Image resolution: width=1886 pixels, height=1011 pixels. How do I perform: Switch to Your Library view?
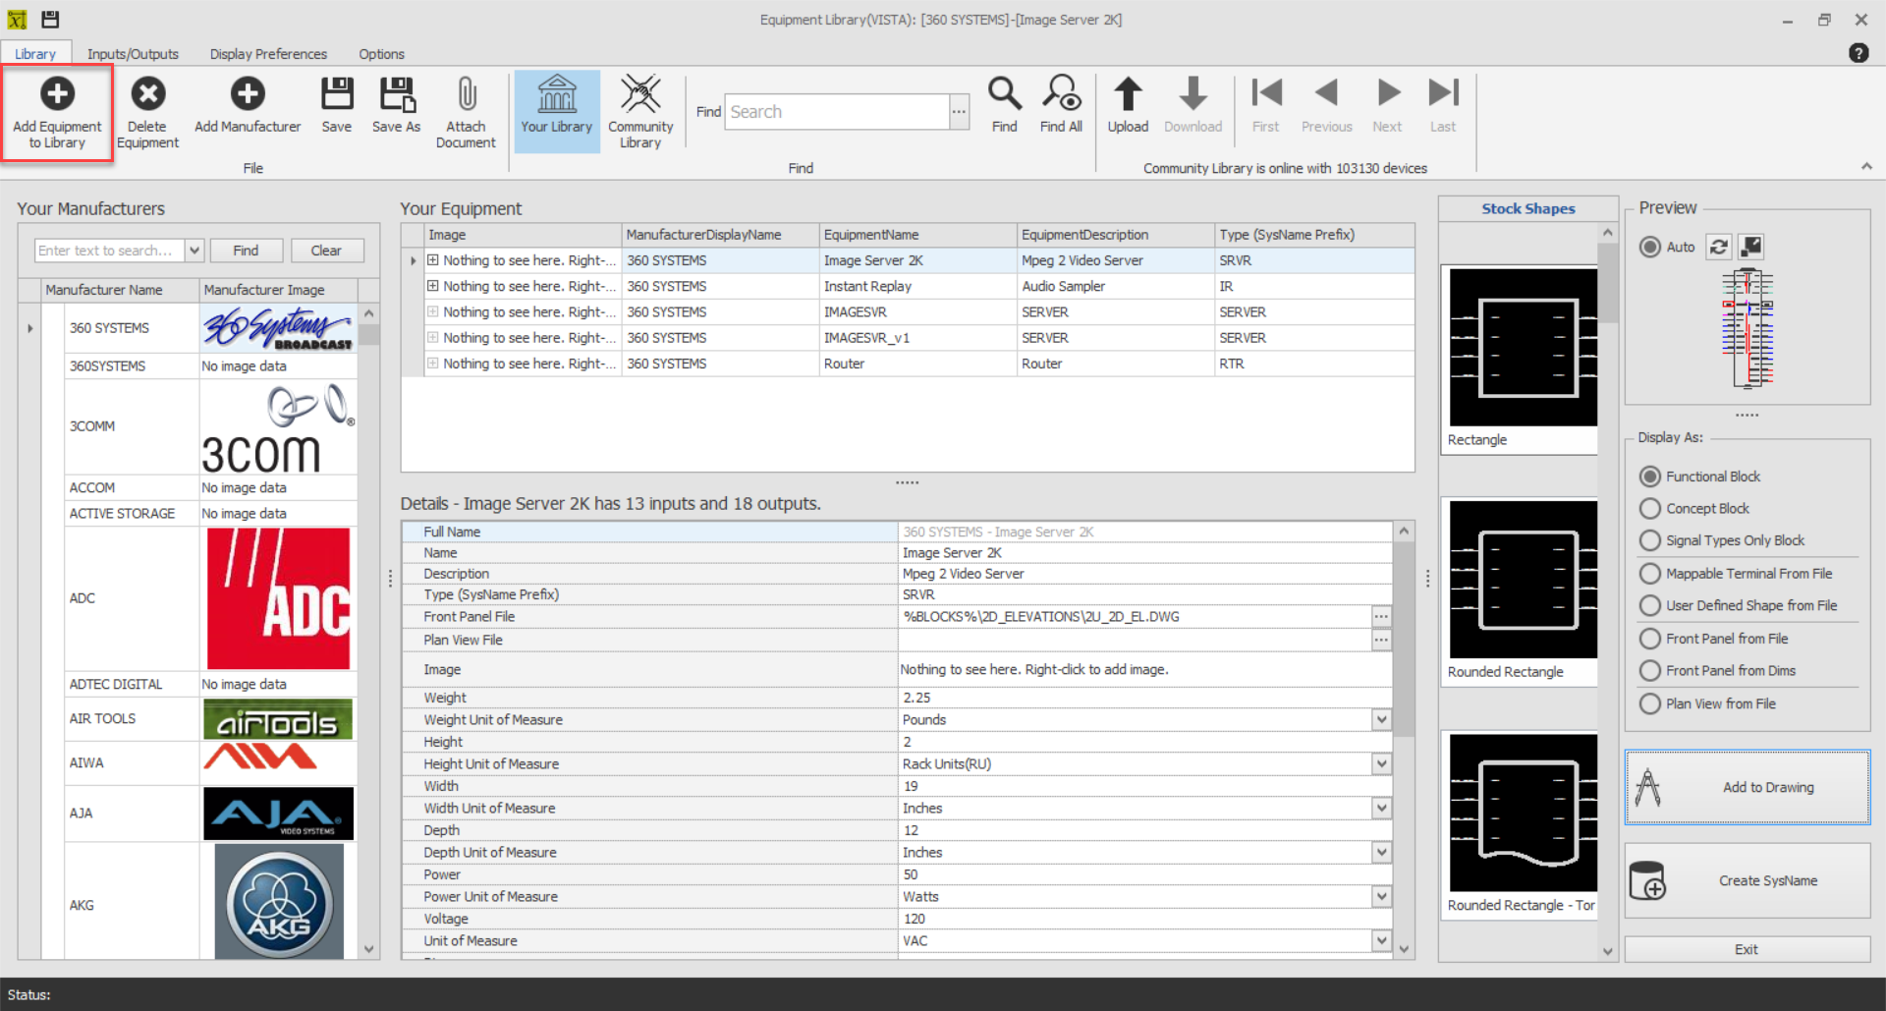557,111
